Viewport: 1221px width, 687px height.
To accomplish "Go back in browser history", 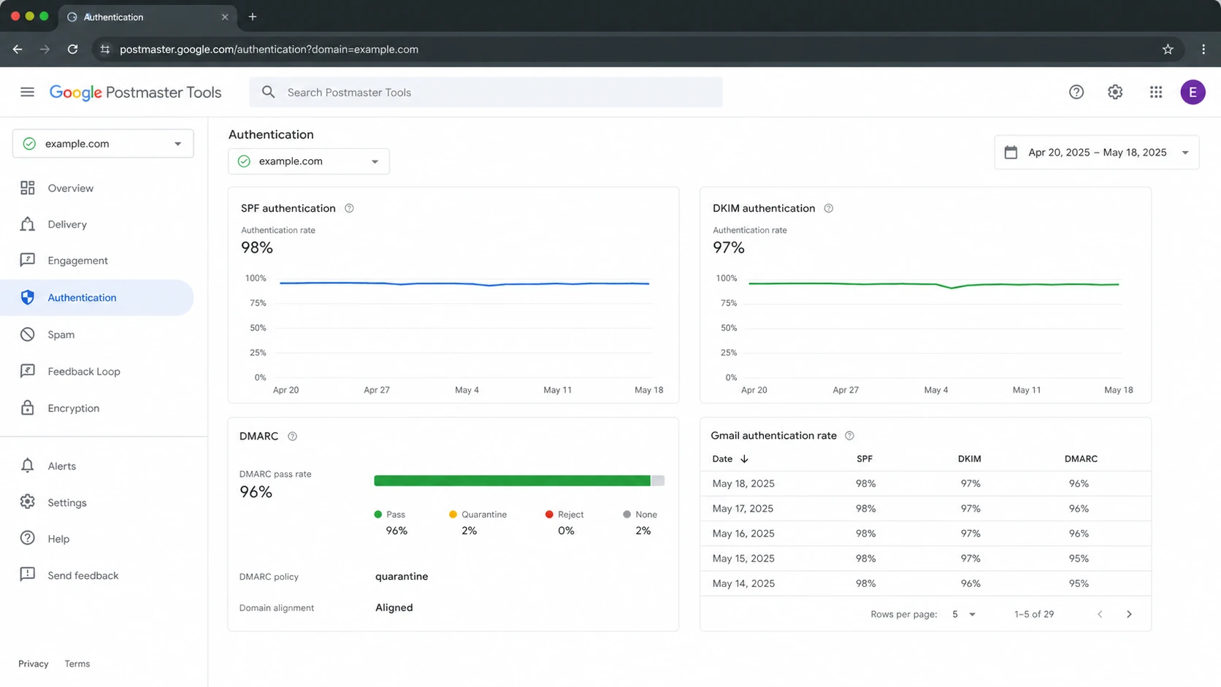I will tap(18, 49).
